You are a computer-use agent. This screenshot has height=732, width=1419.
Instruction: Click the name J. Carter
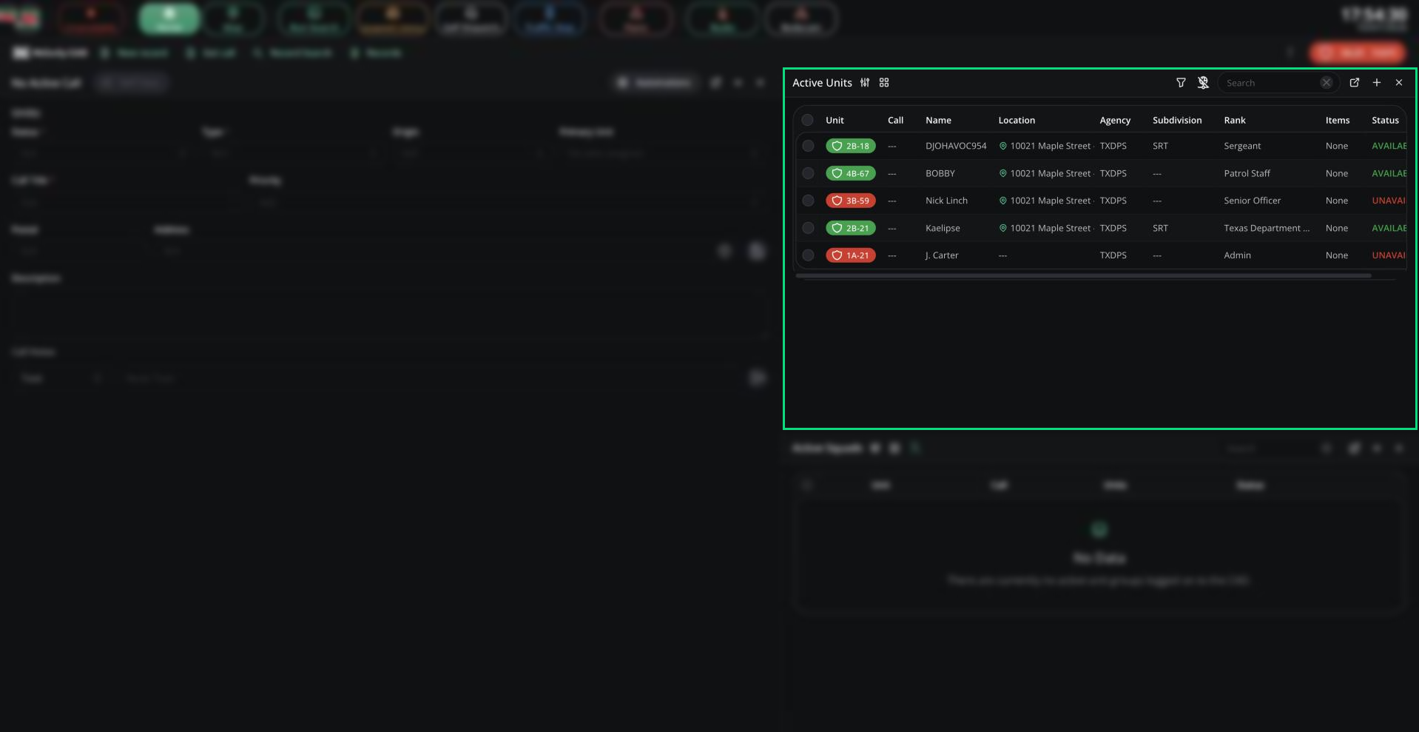coord(942,255)
